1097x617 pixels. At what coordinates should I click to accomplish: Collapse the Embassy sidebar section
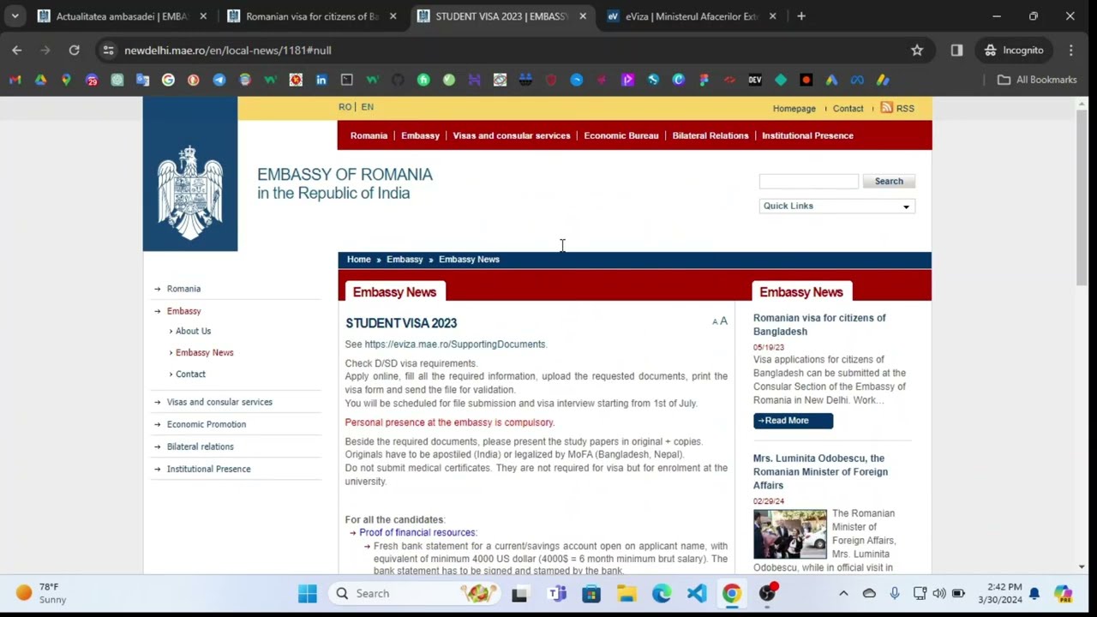click(183, 311)
